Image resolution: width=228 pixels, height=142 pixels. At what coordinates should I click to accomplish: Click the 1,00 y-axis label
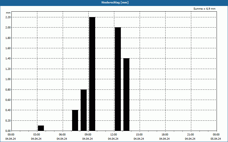coord(8,79)
